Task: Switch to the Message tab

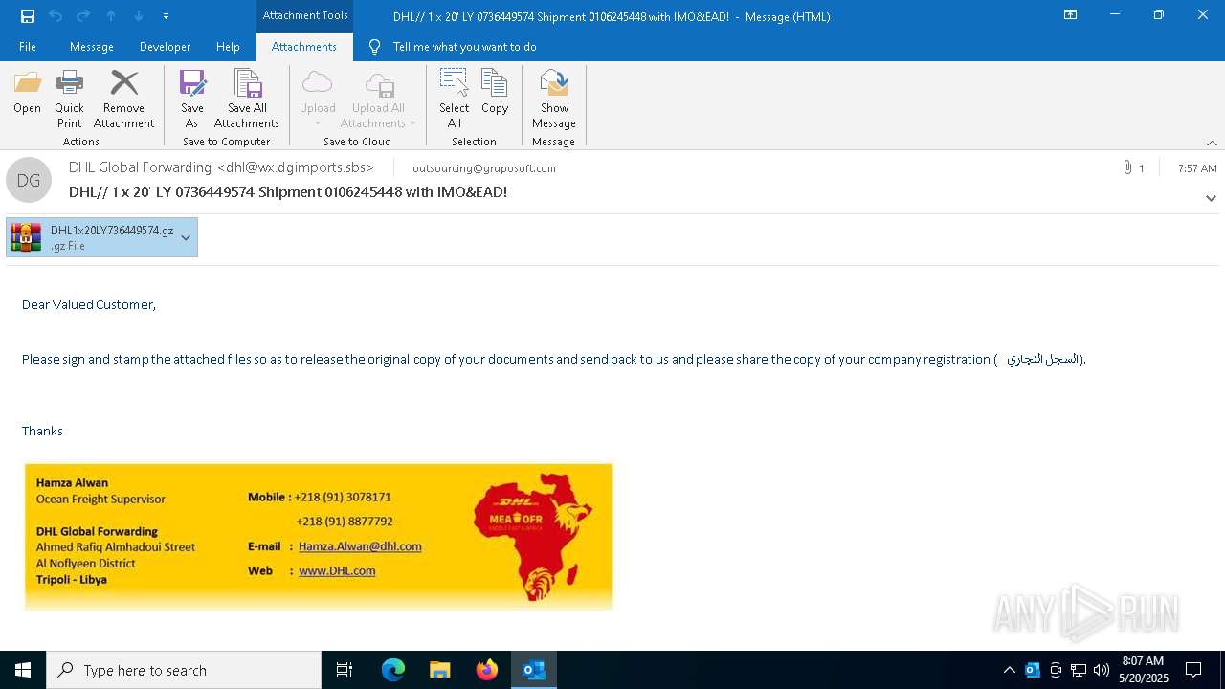Action: (x=92, y=47)
